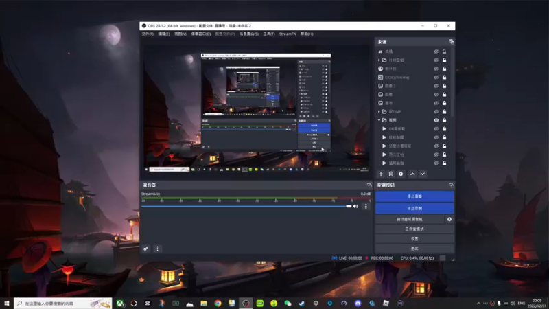This screenshot has height=309, width=549.
Task: Open the 停靠窗口(D) menu
Action: (201, 34)
